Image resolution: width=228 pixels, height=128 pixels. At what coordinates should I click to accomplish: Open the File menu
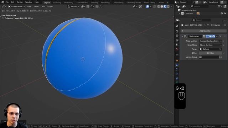point(7,2)
